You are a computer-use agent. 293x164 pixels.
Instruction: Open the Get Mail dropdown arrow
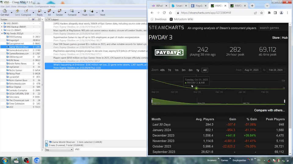(x=11, y=13)
